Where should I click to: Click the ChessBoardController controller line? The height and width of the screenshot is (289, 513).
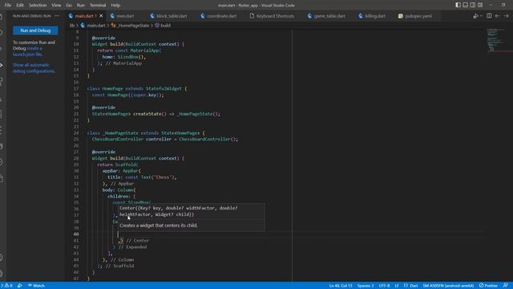click(x=165, y=139)
